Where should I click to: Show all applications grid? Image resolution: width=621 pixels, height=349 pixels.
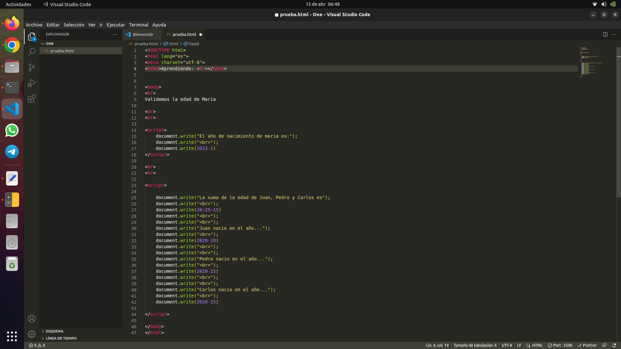[12, 336]
